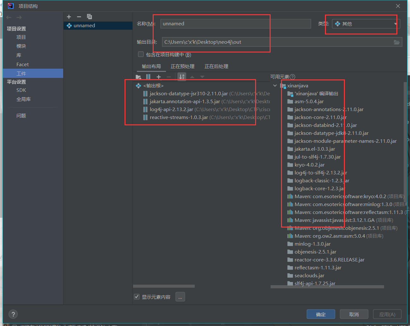This screenshot has height=326, width=410.
Task: Open the Facet settings page
Action: [22, 65]
